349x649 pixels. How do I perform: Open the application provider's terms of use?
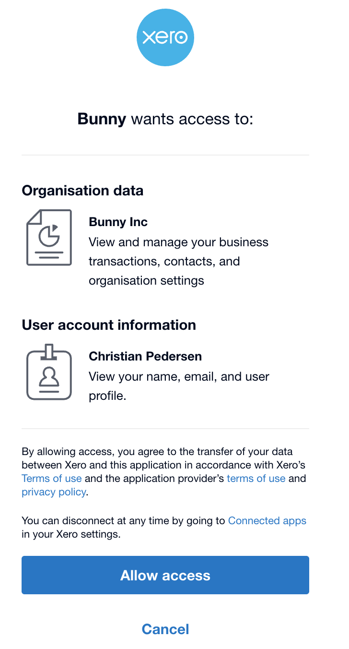pyautogui.click(x=256, y=479)
